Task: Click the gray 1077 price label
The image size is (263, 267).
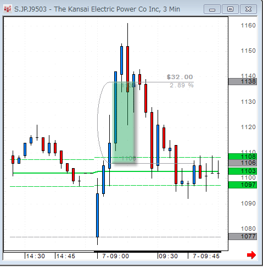Action: [x=243, y=236]
